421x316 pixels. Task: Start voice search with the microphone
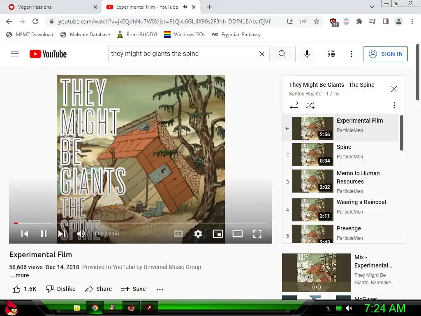click(307, 54)
